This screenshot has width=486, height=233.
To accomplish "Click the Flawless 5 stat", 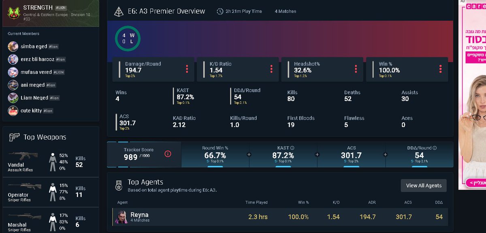I will coord(354,122).
